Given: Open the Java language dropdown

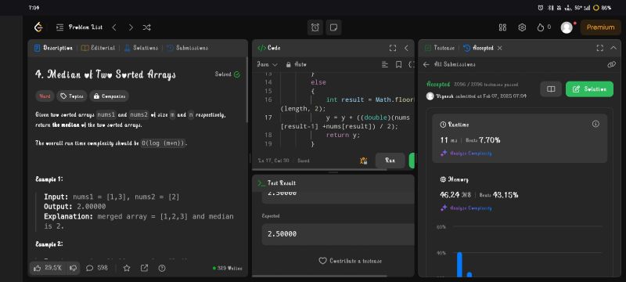Looking at the screenshot, I should (267, 64).
